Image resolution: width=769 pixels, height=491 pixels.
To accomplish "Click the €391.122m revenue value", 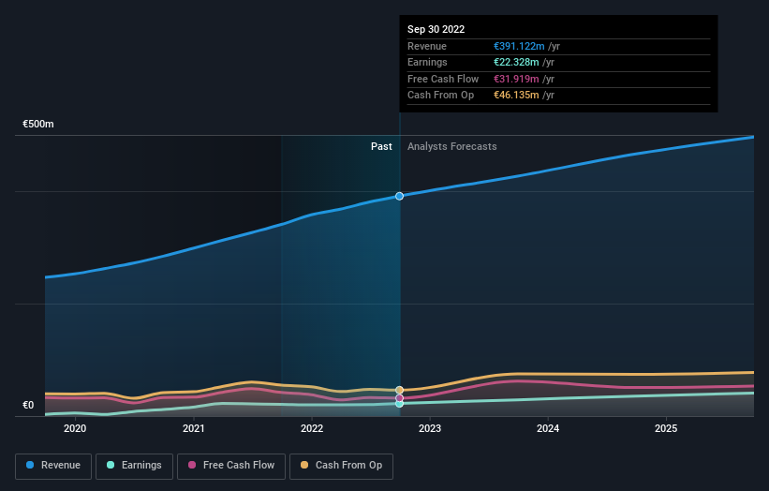I will 519,46.
